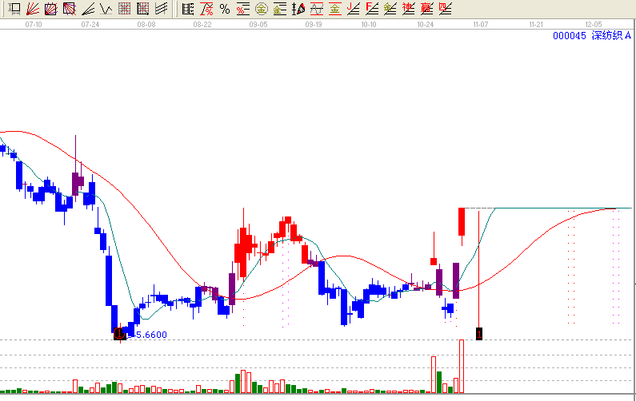Select the red fan lines drawing tool
This screenshot has width=636, height=401.
(x=32, y=9)
